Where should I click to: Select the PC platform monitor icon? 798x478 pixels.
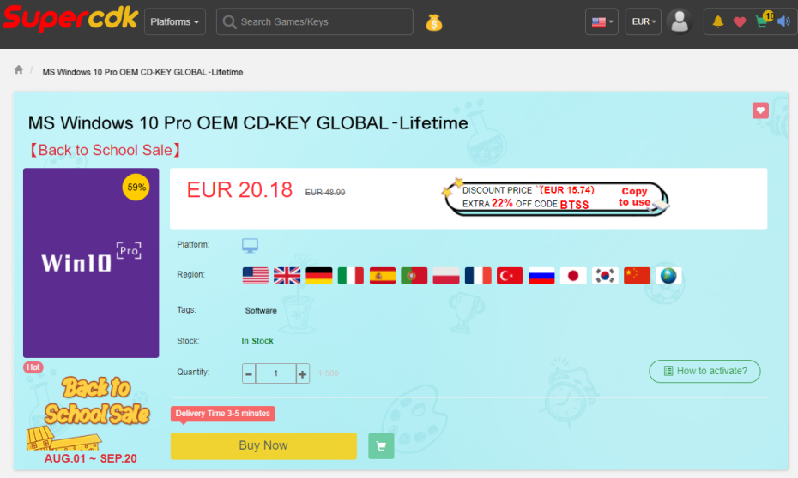coord(250,245)
